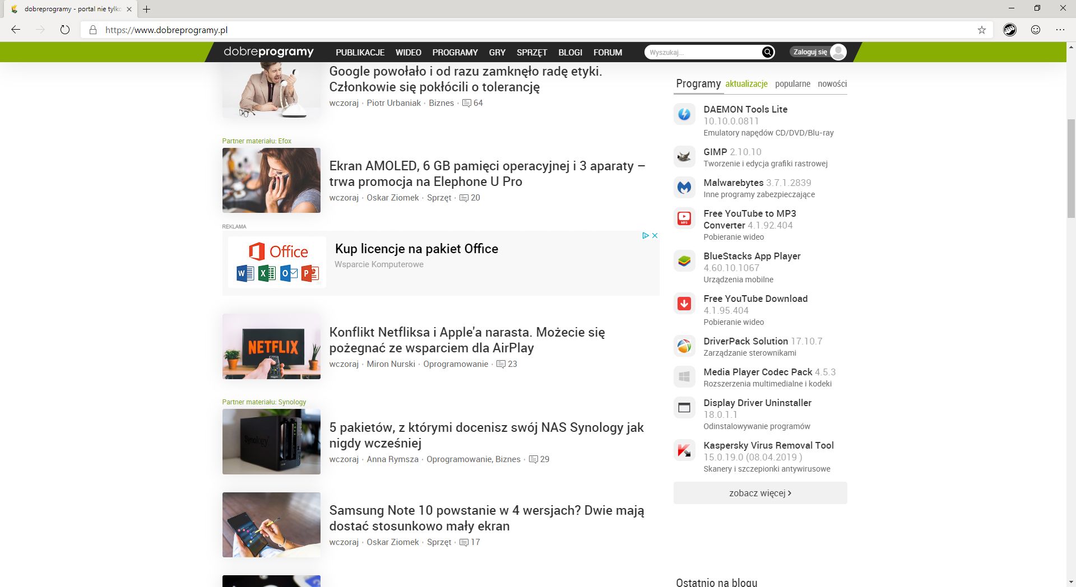Open Display Driver Uninstaller icon

click(684, 408)
